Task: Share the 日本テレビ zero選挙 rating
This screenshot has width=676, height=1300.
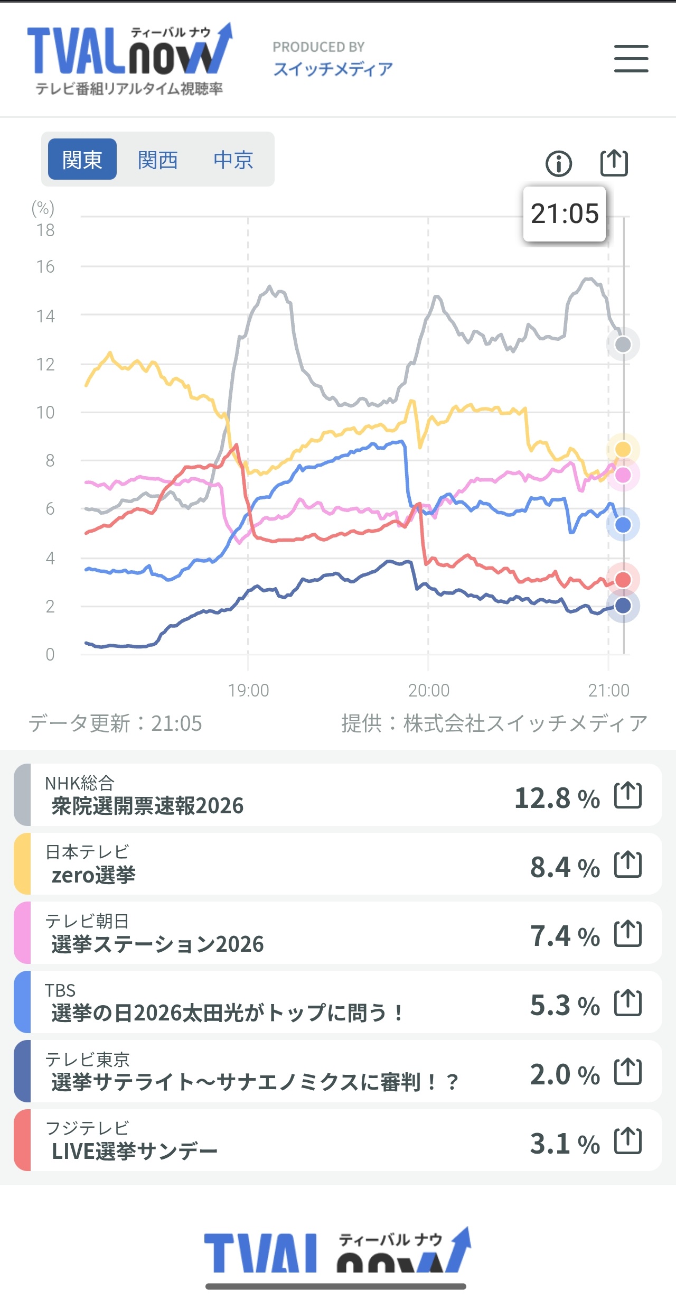Action: point(628,865)
